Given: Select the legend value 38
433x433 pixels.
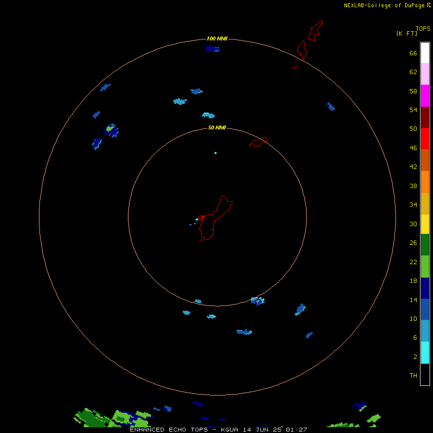Looking at the screenshot, I should [x=413, y=186].
